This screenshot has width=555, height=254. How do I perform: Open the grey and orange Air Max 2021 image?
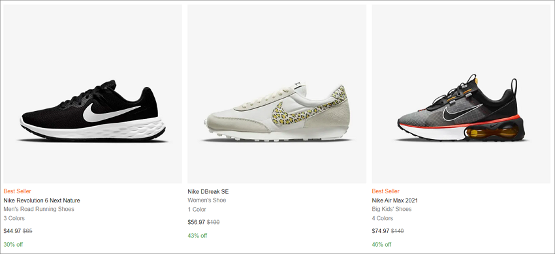[461, 94]
